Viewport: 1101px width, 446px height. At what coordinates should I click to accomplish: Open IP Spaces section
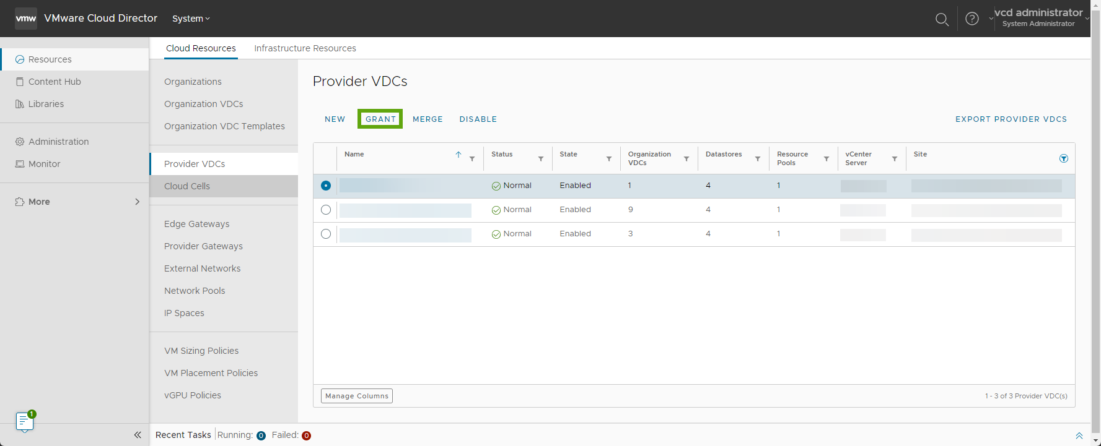pyautogui.click(x=184, y=313)
